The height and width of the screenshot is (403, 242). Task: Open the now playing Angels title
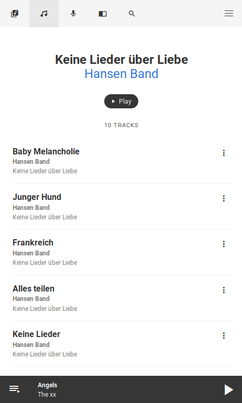click(48, 385)
